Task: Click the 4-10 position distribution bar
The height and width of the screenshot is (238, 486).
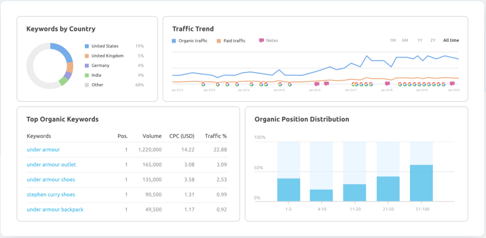Action: (321, 195)
